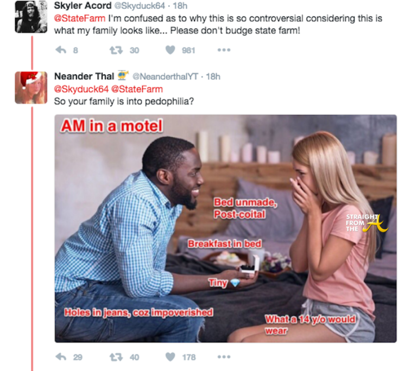Like Neander Thal's tweet with heart
The height and width of the screenshot is (371, 417).
click(170, 357)
